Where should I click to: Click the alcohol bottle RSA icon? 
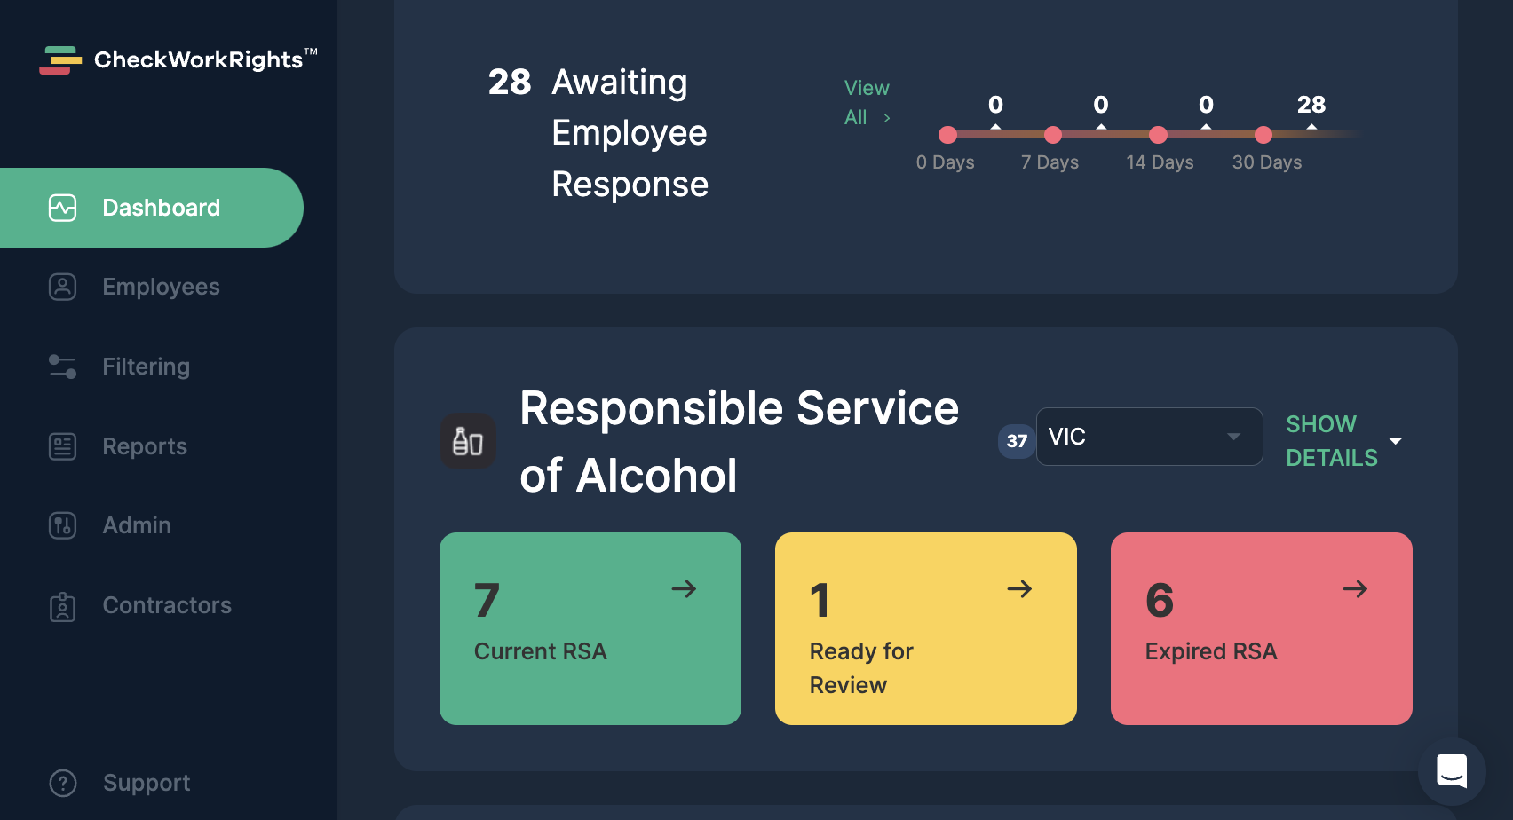(468, 441)
